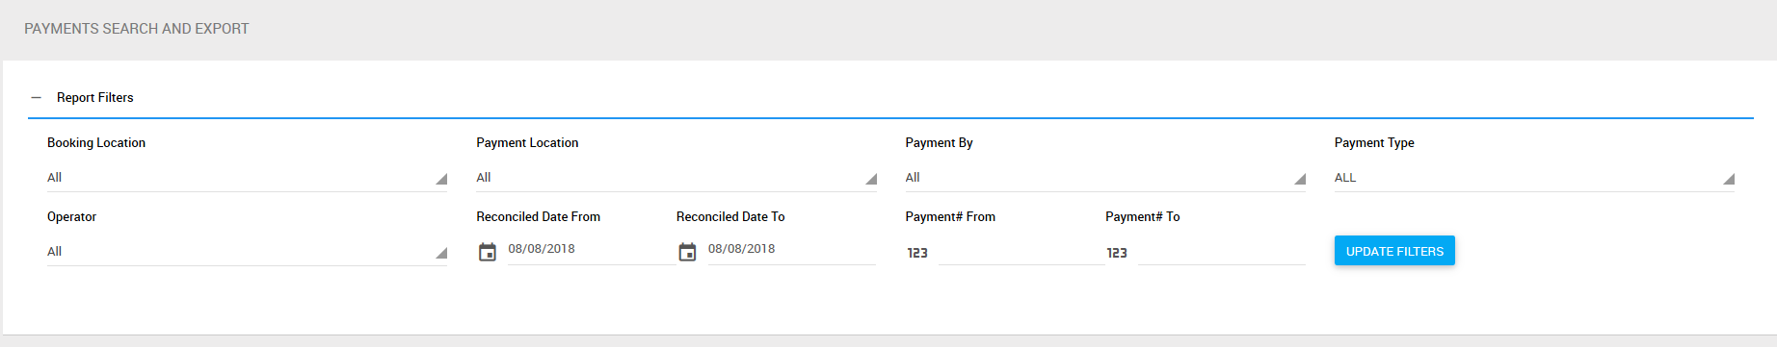The width and height of the screenshot is (1777, 347).
Task: Click the Report Filters heading text
Action: [95, 98]
